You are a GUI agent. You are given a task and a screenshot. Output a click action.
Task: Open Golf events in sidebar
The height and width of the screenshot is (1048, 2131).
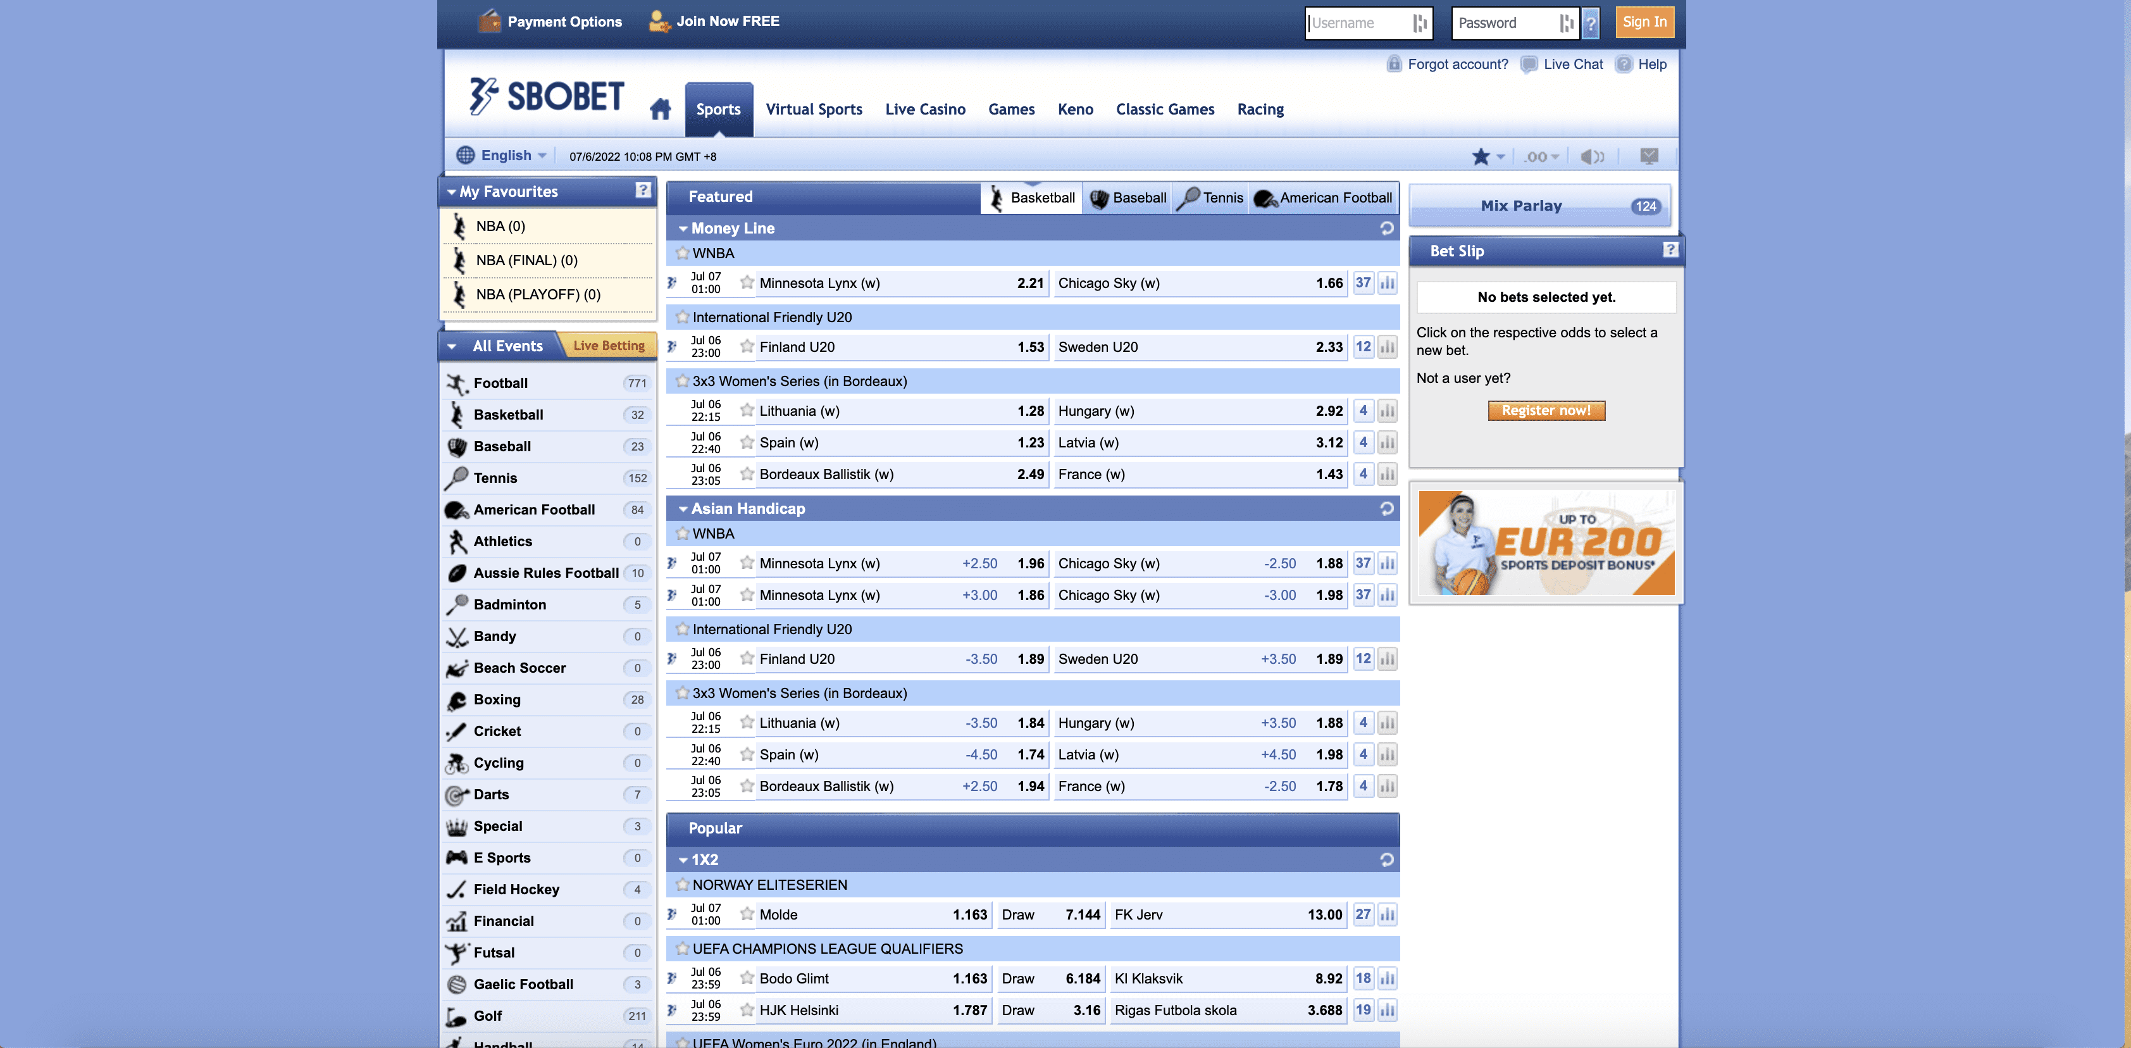pos(548,1016)
